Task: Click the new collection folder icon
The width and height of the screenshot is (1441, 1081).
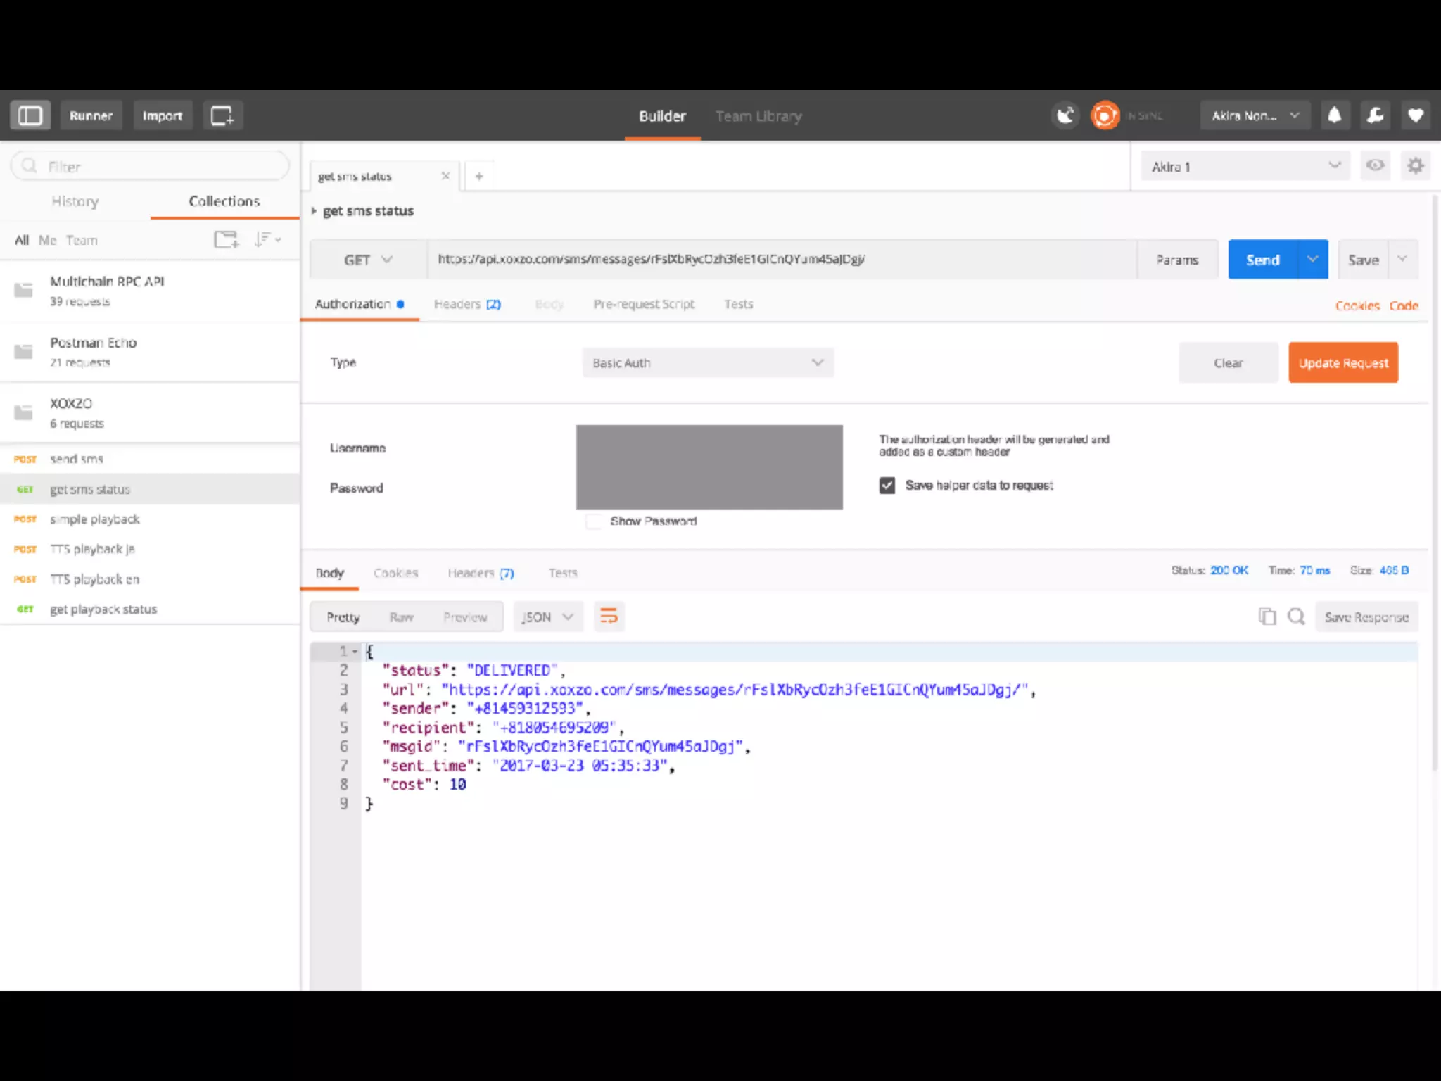Action: (x=226, y=240)
